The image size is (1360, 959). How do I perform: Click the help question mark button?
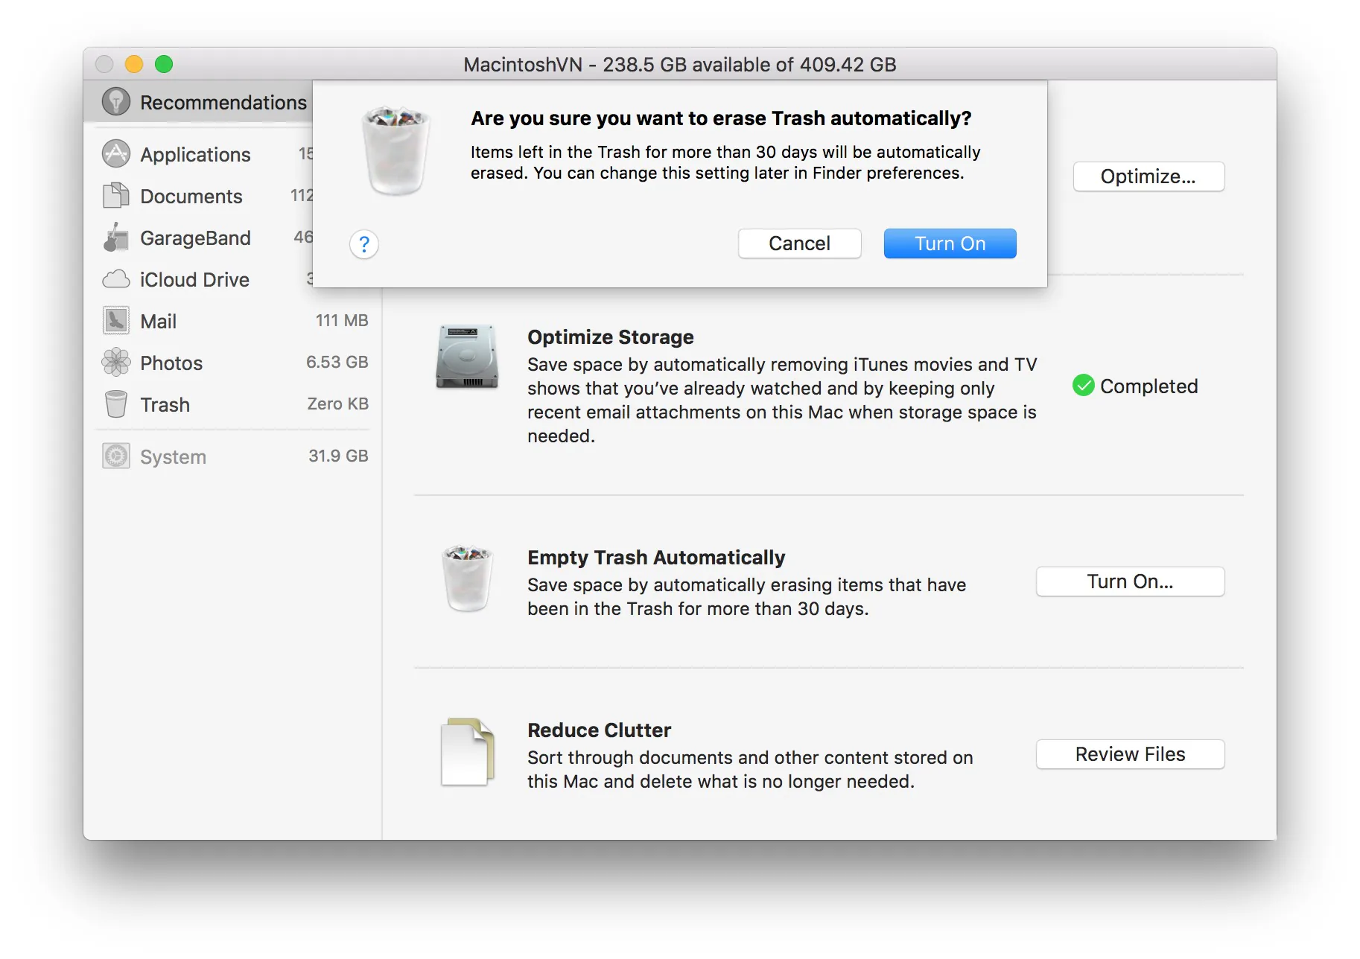(364, 244)
